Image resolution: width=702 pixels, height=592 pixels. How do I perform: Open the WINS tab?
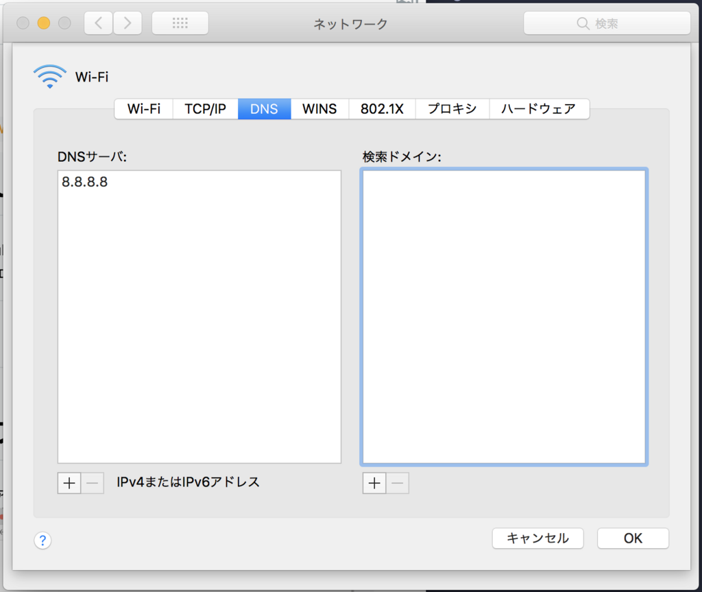click(319, 109)
